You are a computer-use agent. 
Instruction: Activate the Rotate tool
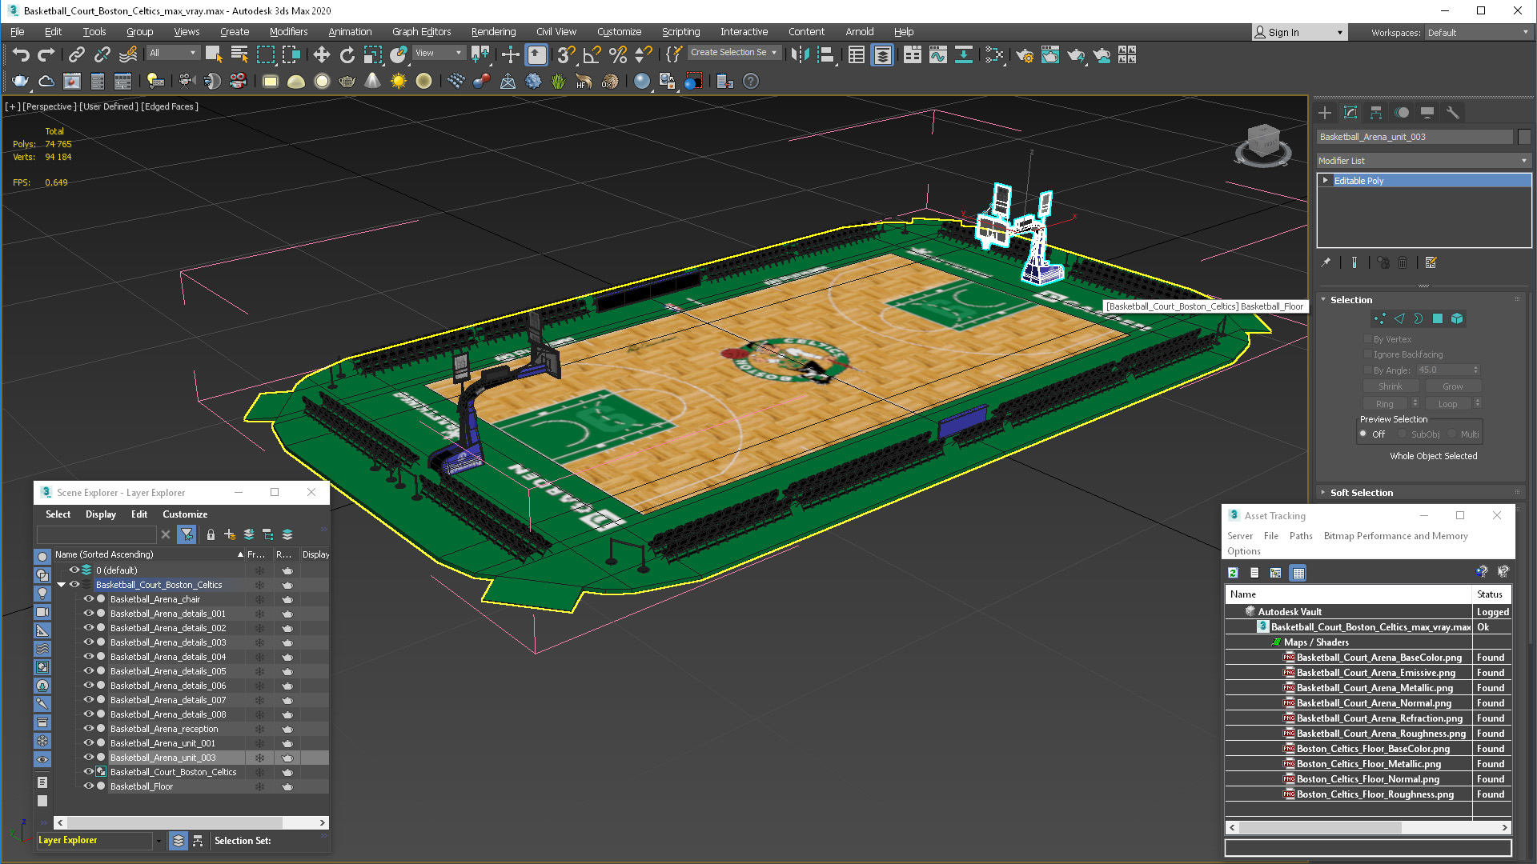tap(347, 54)
